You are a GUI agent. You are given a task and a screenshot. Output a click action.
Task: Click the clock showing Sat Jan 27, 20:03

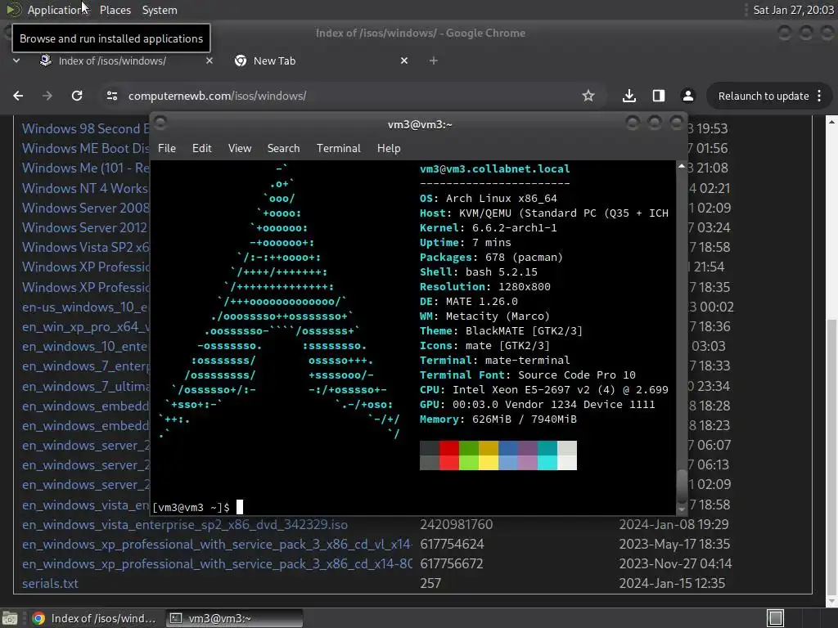[793, 10]
